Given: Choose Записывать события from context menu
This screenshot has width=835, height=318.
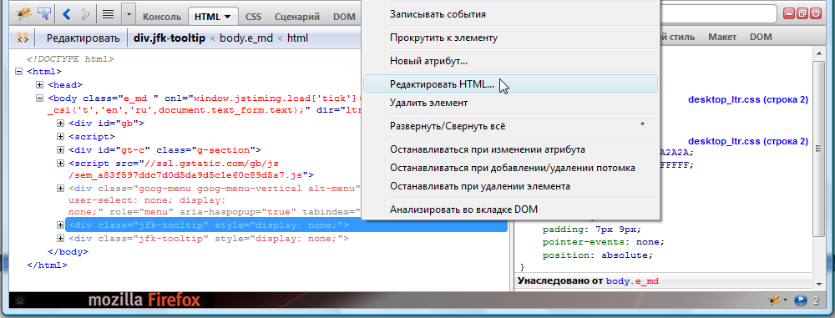Looking at the screenshot, I should click(511, 14).
